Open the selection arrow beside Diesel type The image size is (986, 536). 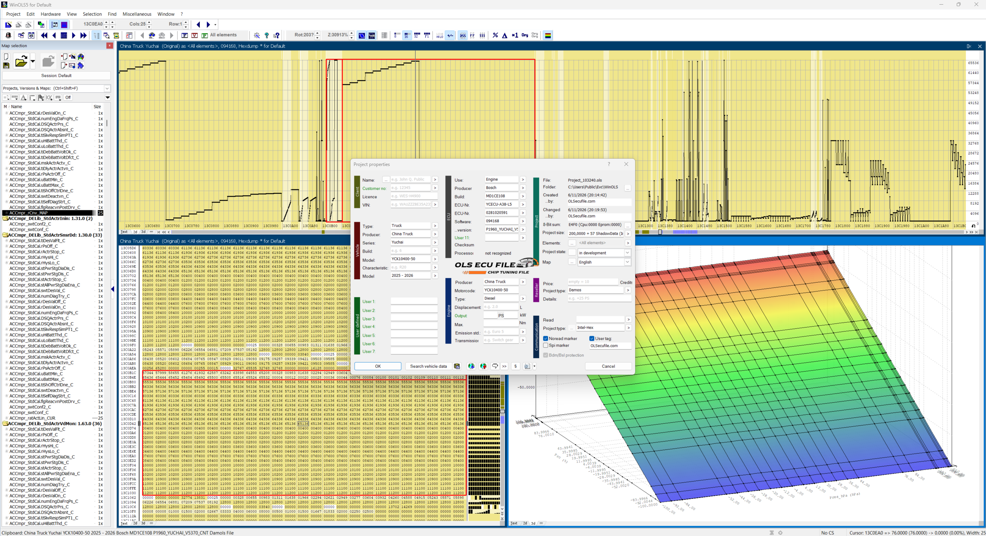click(523, 298)
